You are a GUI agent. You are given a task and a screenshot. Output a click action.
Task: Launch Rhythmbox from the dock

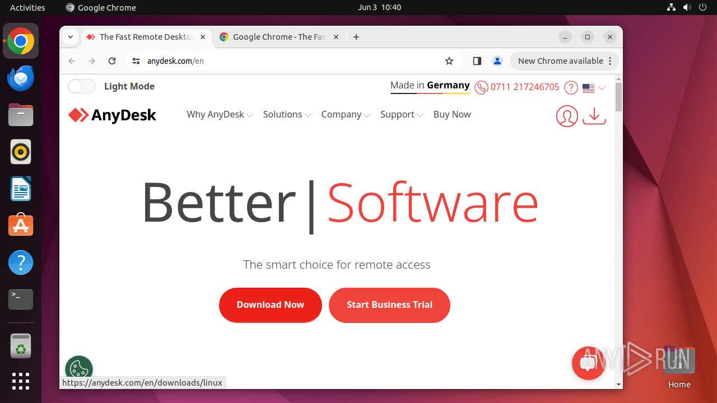(x=21, y=152)
